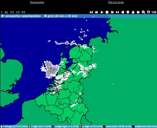
Task: Jump to last radar frame
Action: [x=117, y=12]
